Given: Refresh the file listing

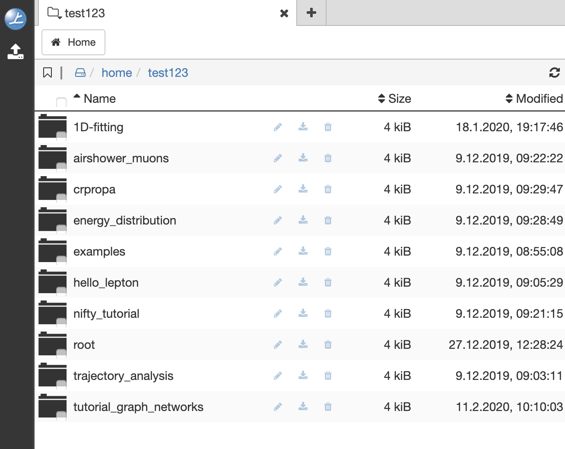Looking at the screenshot, I should click(554, 73).
